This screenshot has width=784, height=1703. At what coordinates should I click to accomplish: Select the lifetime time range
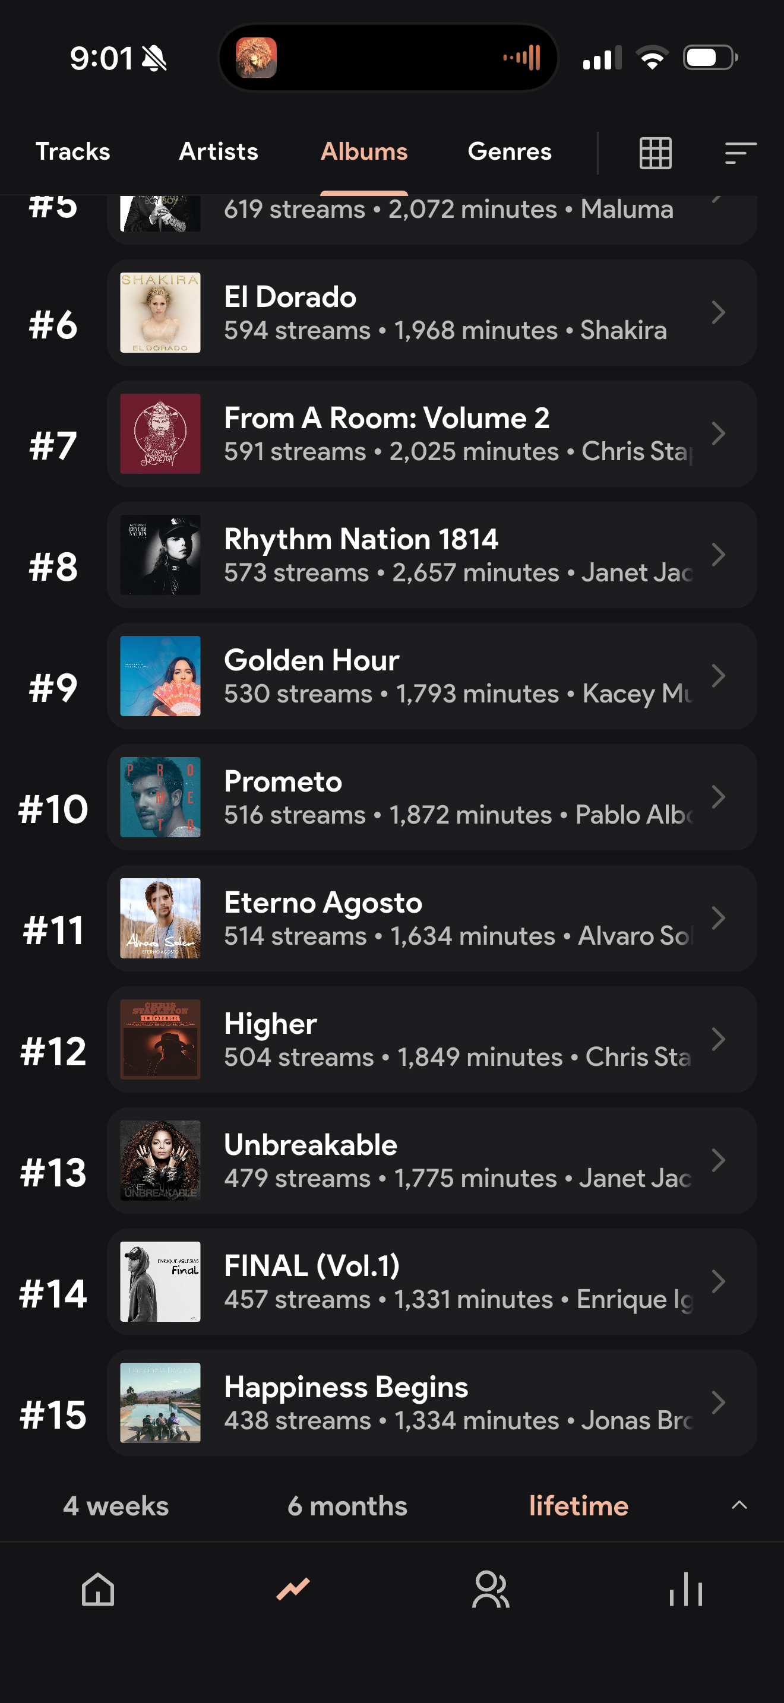tap(578, 1505)
